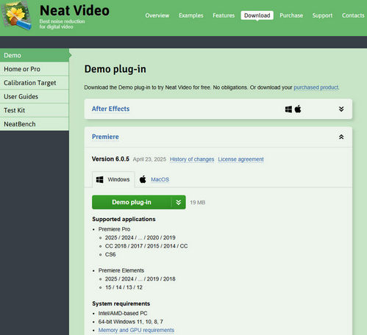Open History of changes link
The height and width of the screenshot is (335, 367).
[x=192, y=159]
